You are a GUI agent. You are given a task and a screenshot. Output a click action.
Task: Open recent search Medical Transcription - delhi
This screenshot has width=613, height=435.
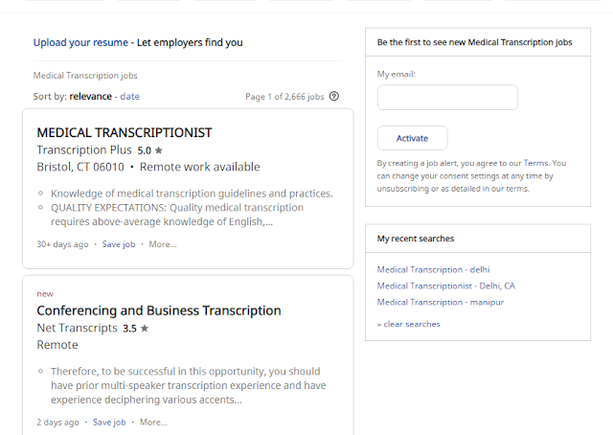pyautogui.click(x=433, y=269)
